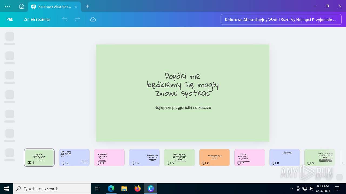Select the Kolorowa Abstrakc... tab
Viewport: 346px width, 194px height.
coord(54,6)
